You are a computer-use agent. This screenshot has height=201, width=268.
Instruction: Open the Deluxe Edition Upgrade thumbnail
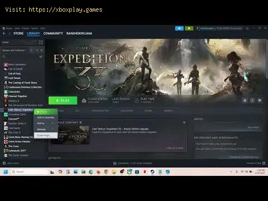pyautogui.click(x=74, y=135)
